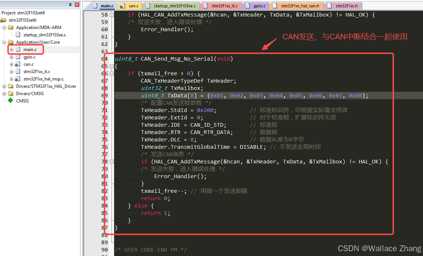This screenshot has height=256, width=423.
Task: Collapse the Application/MDK-ARM group
Action: pos(4,28)
